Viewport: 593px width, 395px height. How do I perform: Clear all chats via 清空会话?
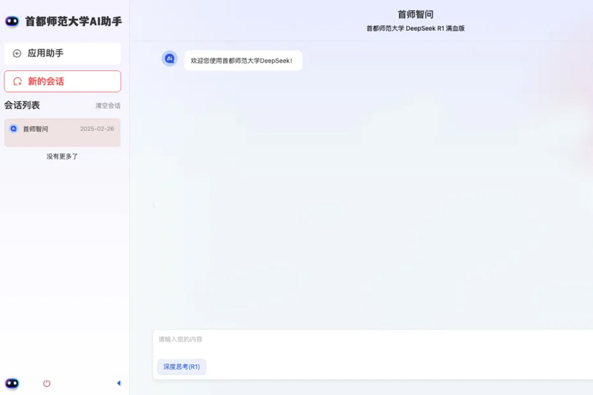(x=108, y=106)
